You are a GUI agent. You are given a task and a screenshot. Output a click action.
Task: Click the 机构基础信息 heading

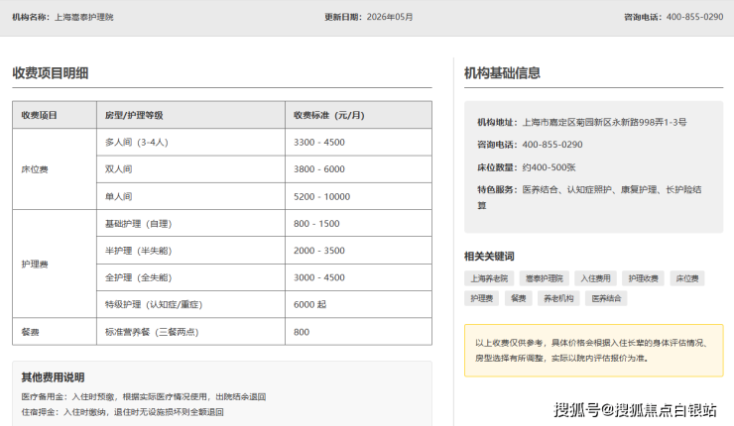coord(502,73)
